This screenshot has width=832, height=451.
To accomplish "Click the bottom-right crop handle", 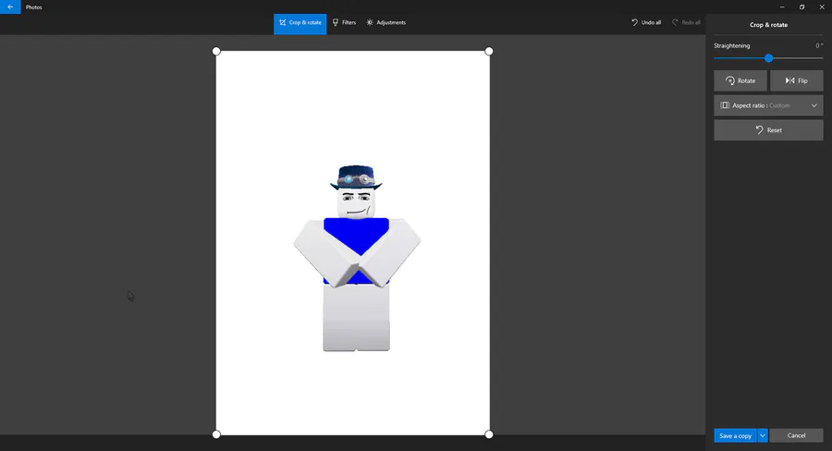I will 489,434.
